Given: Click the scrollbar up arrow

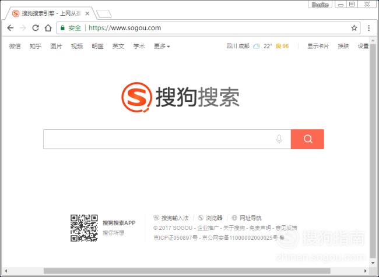Looking at the screenshot, I should [373, 40].
